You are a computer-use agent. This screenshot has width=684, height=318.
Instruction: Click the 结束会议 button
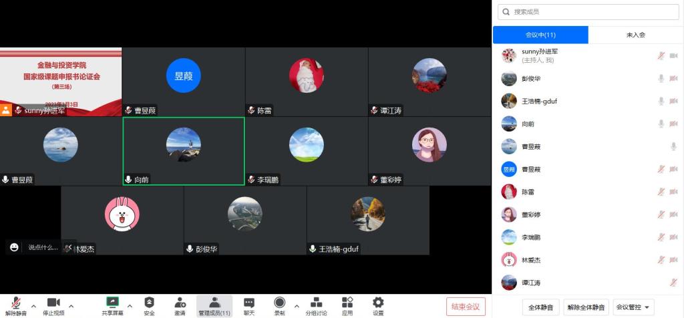point(466,307)
